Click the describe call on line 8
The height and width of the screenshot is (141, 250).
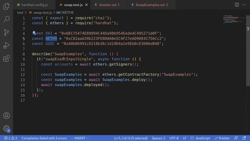point(41,54)
